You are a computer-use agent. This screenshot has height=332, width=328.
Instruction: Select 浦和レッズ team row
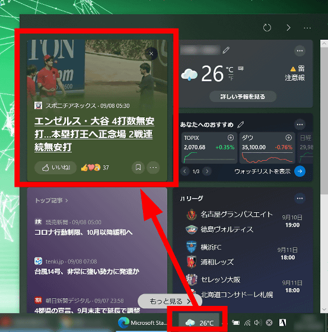click(x=210, y=262)
